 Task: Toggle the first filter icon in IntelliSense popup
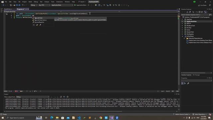coord(34,25)
